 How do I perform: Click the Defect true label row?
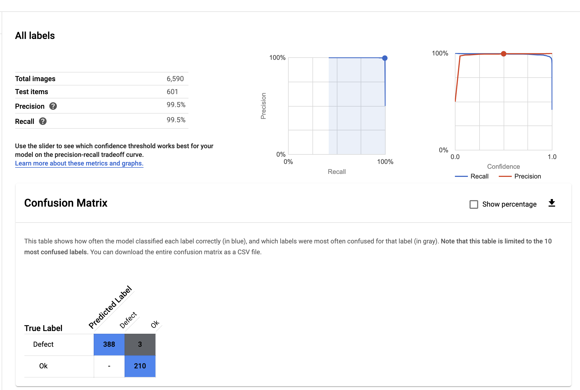click(x=43, y=344)
